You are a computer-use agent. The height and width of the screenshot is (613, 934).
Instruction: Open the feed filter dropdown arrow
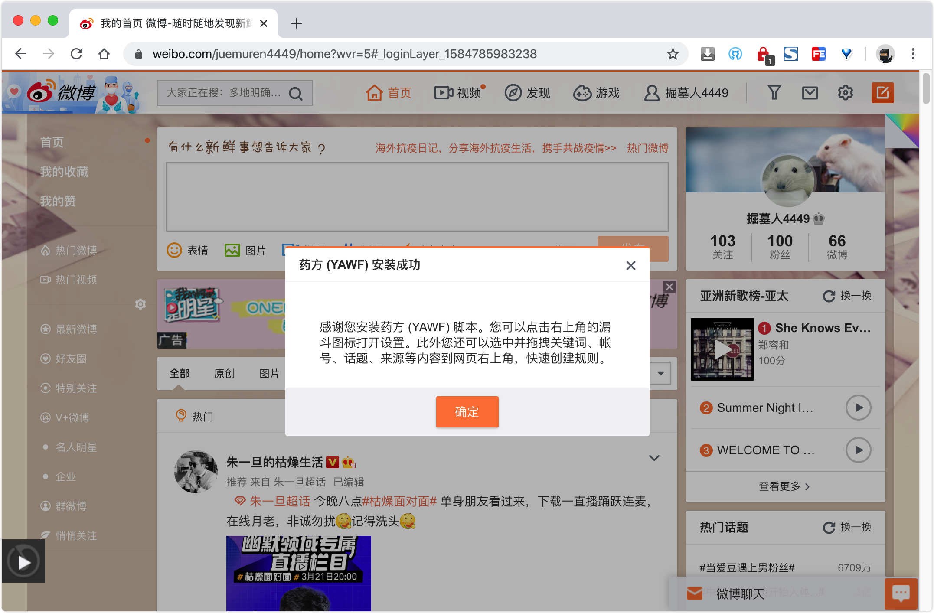(660, 373)
